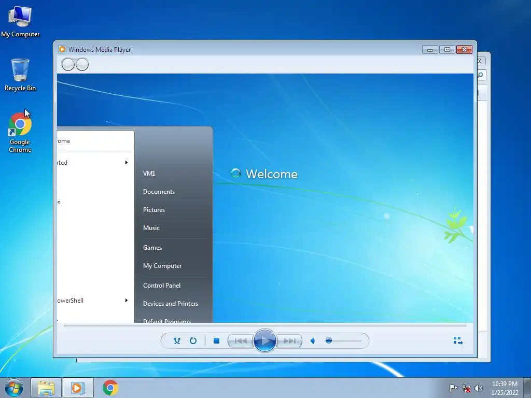Expand the PowerShell submenu arrow
Screen dimensions: 531x398
pos(127,300)
